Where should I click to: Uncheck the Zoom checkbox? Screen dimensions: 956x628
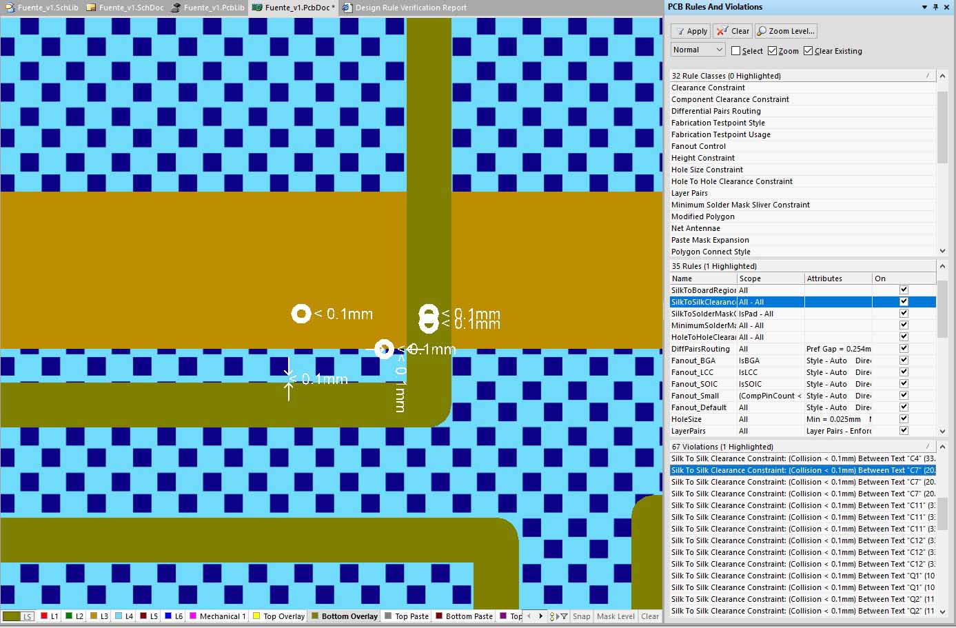click(x=772, y=50)
